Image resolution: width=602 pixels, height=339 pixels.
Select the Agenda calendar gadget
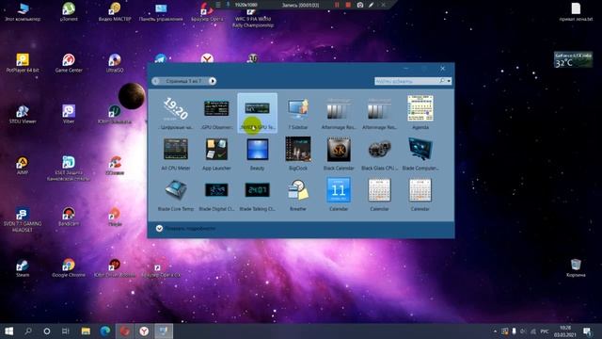[420, 113]
